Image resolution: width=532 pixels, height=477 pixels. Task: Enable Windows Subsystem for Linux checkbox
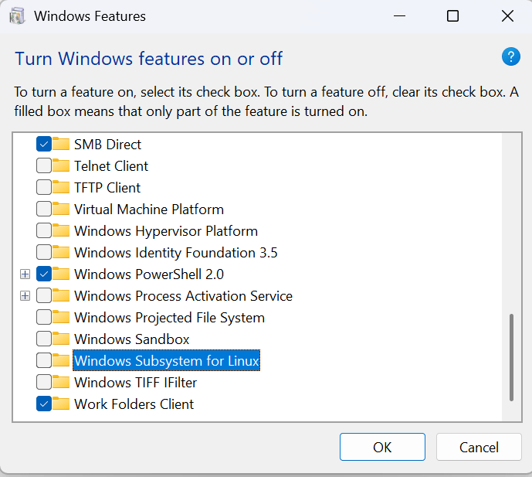pos(44,360)
